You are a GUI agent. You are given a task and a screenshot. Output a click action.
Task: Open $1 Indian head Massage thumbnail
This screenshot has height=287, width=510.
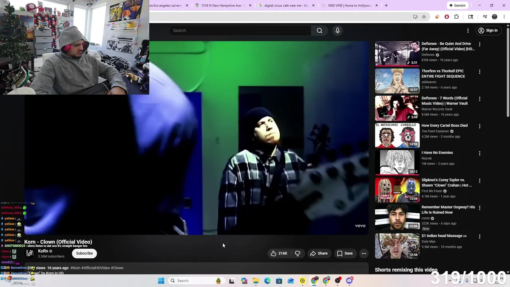(397, 246)
